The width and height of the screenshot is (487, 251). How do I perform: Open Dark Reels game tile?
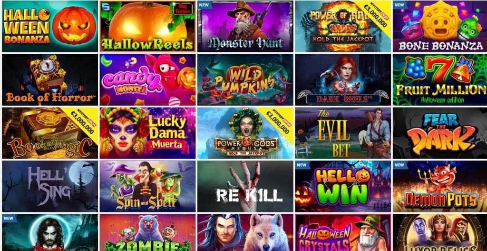click(343, 80)
